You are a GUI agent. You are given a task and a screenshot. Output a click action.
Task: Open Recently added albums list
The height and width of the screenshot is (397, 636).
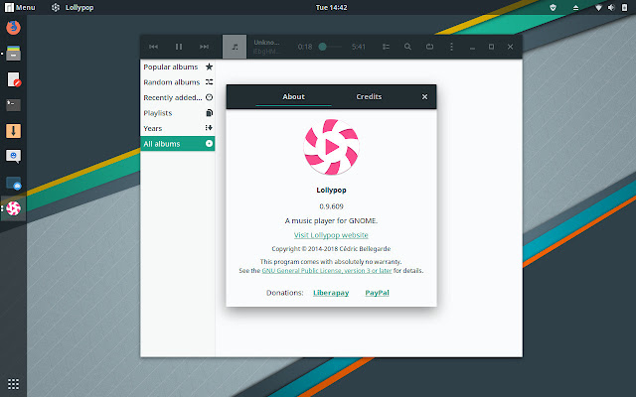[178, 97]
